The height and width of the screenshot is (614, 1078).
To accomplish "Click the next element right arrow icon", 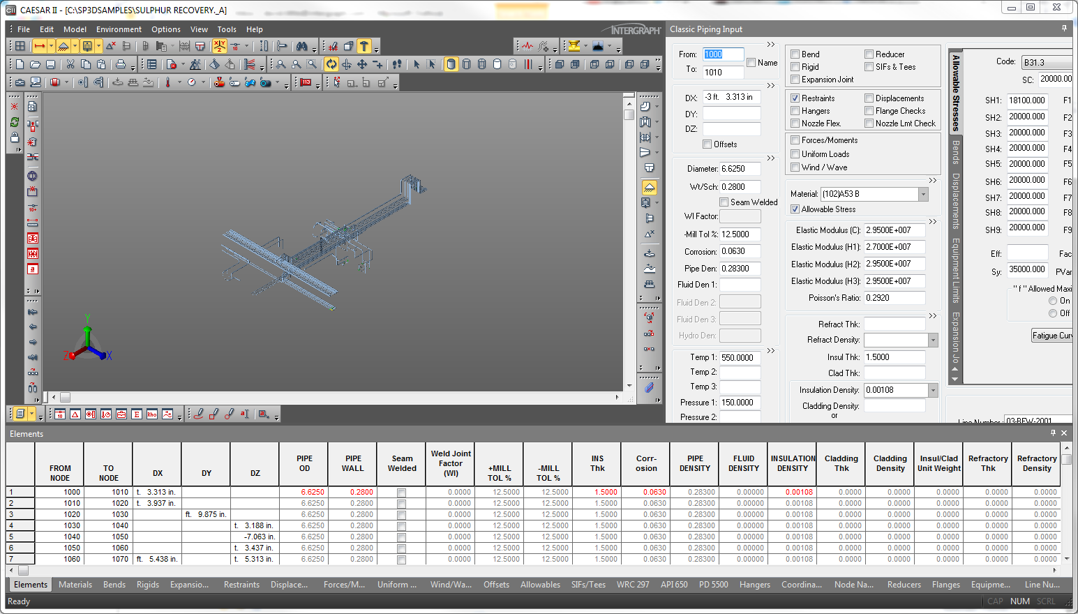I will [33, 342].
